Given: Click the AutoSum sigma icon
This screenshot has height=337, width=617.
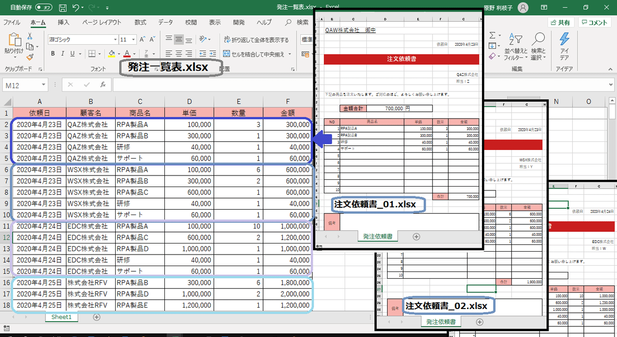Looking at the screenshot, I should click(x=492, y=36).
